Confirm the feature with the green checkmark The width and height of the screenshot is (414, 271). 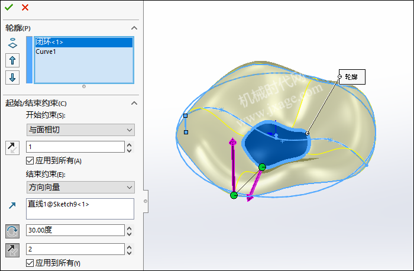(9, 7)
